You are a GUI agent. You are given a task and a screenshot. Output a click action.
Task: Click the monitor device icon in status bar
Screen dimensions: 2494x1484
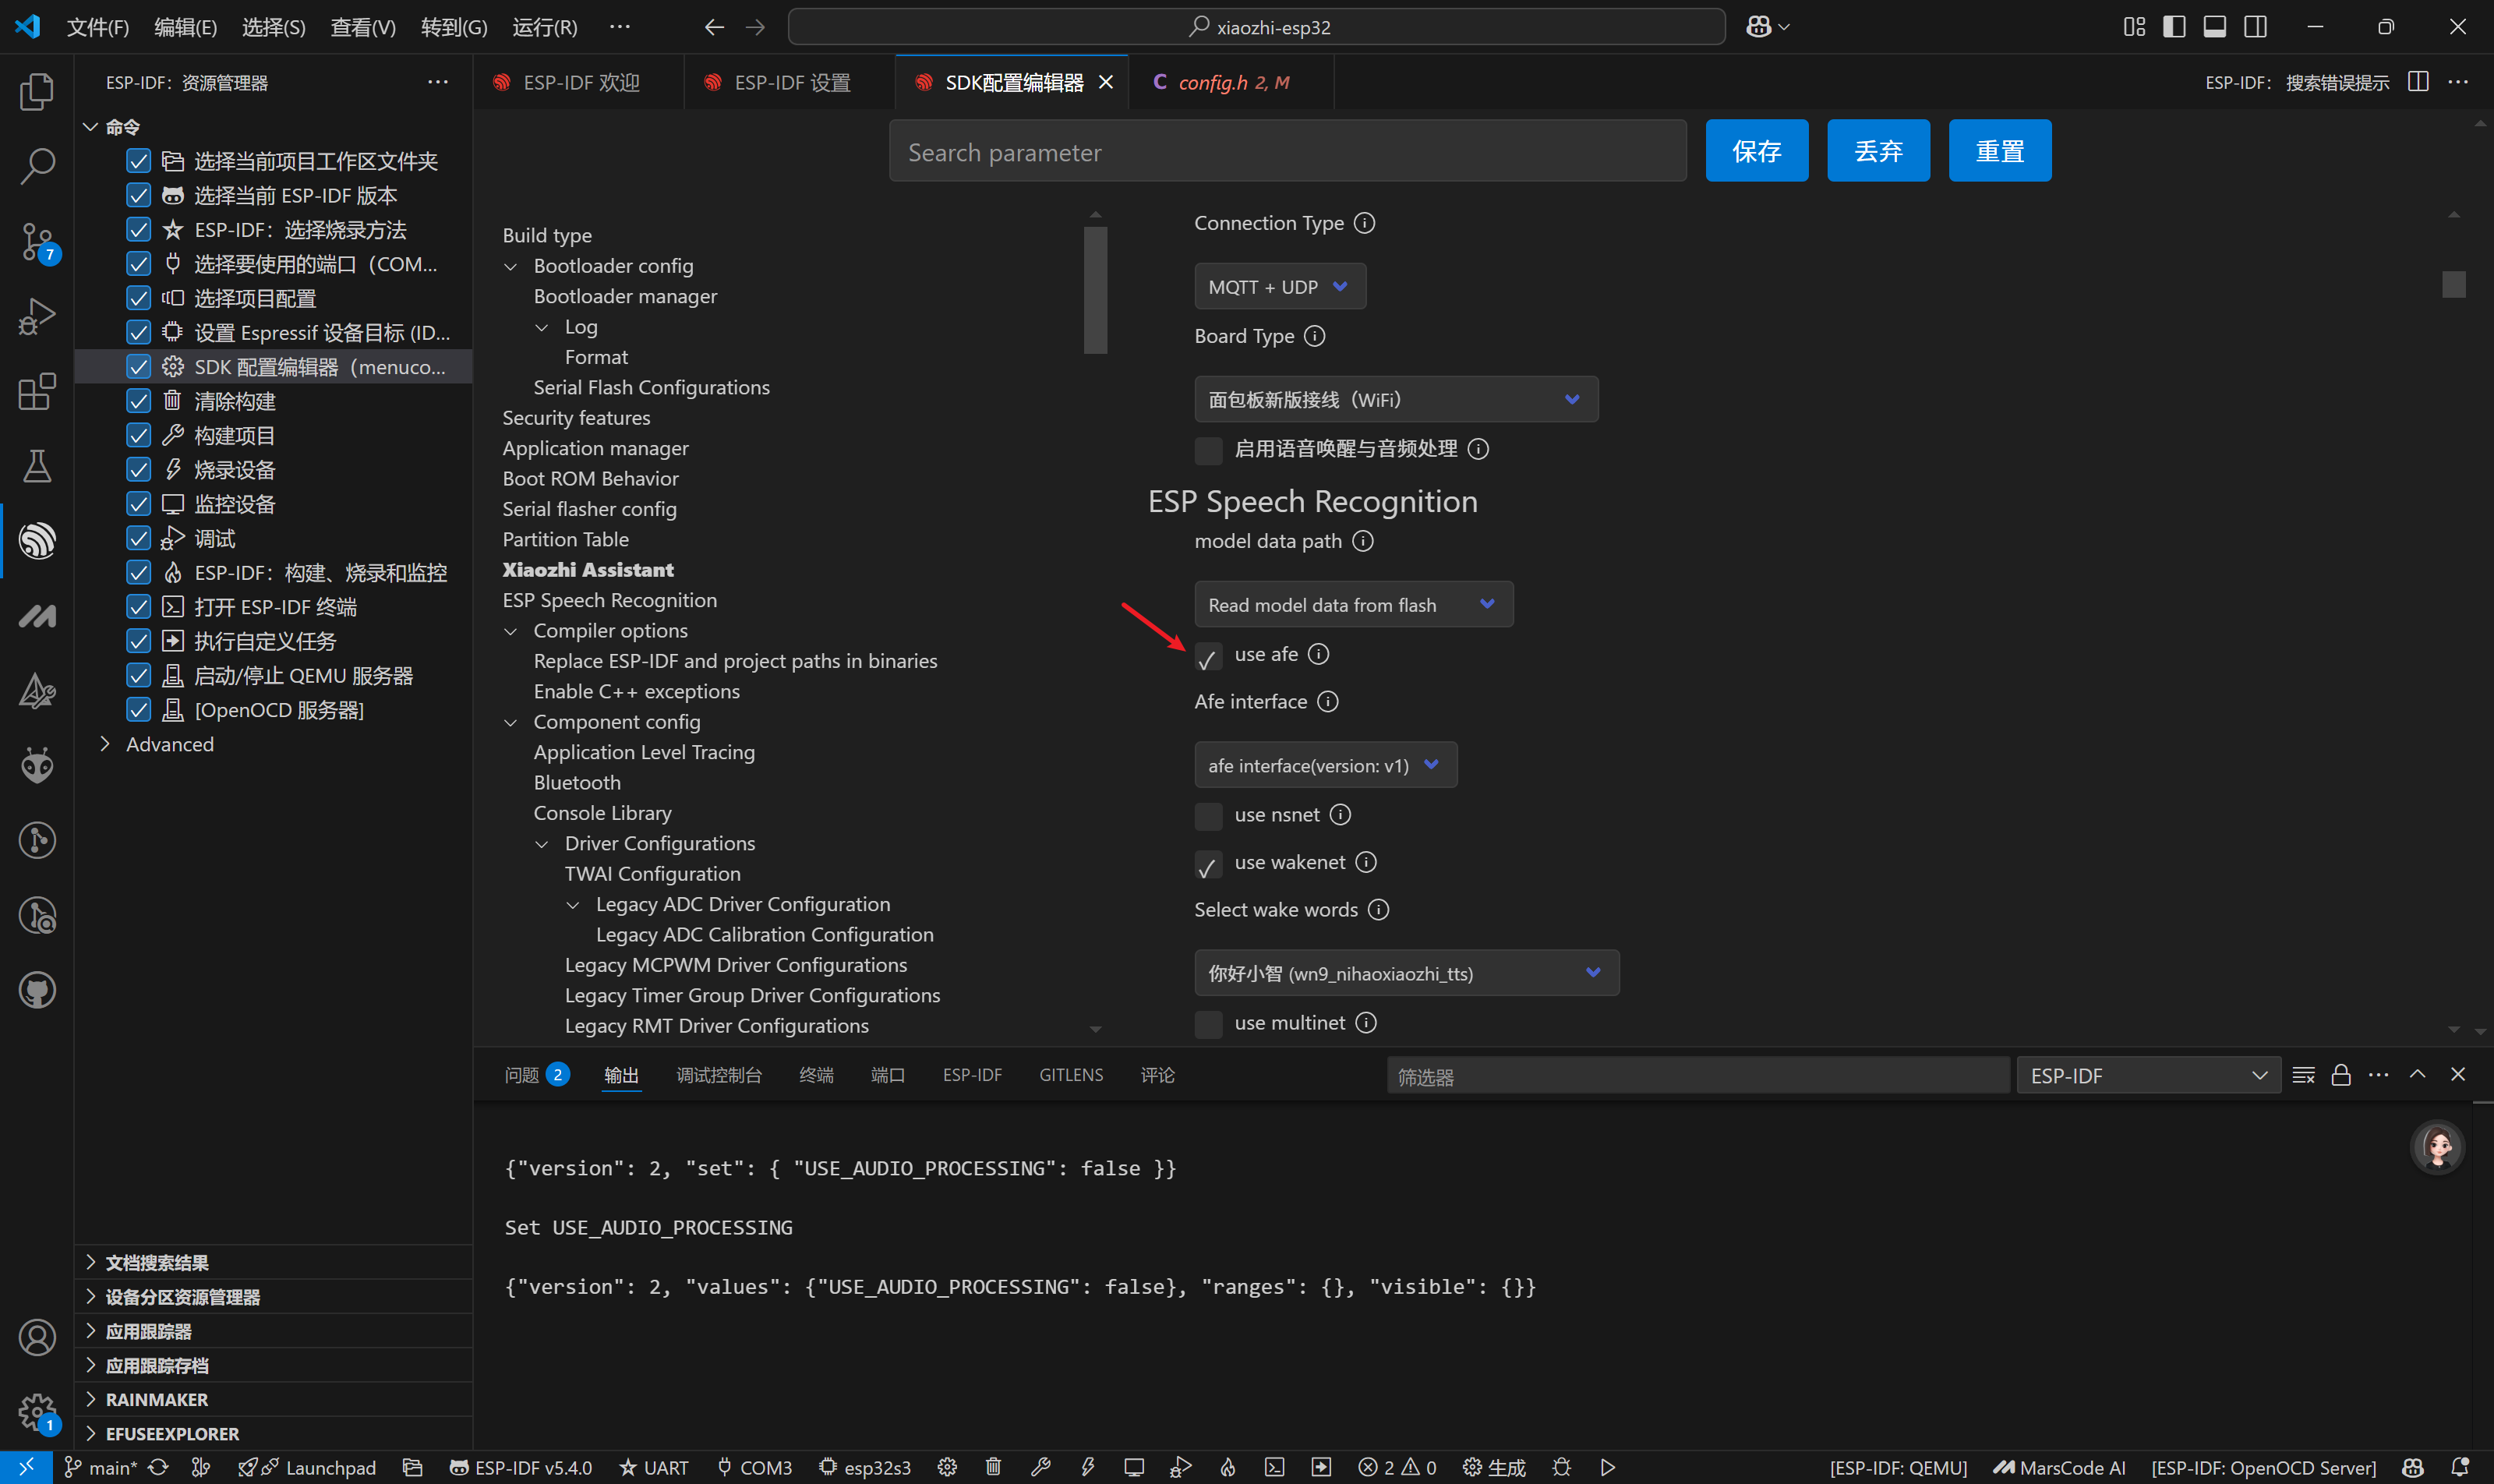[1133, 1467]
